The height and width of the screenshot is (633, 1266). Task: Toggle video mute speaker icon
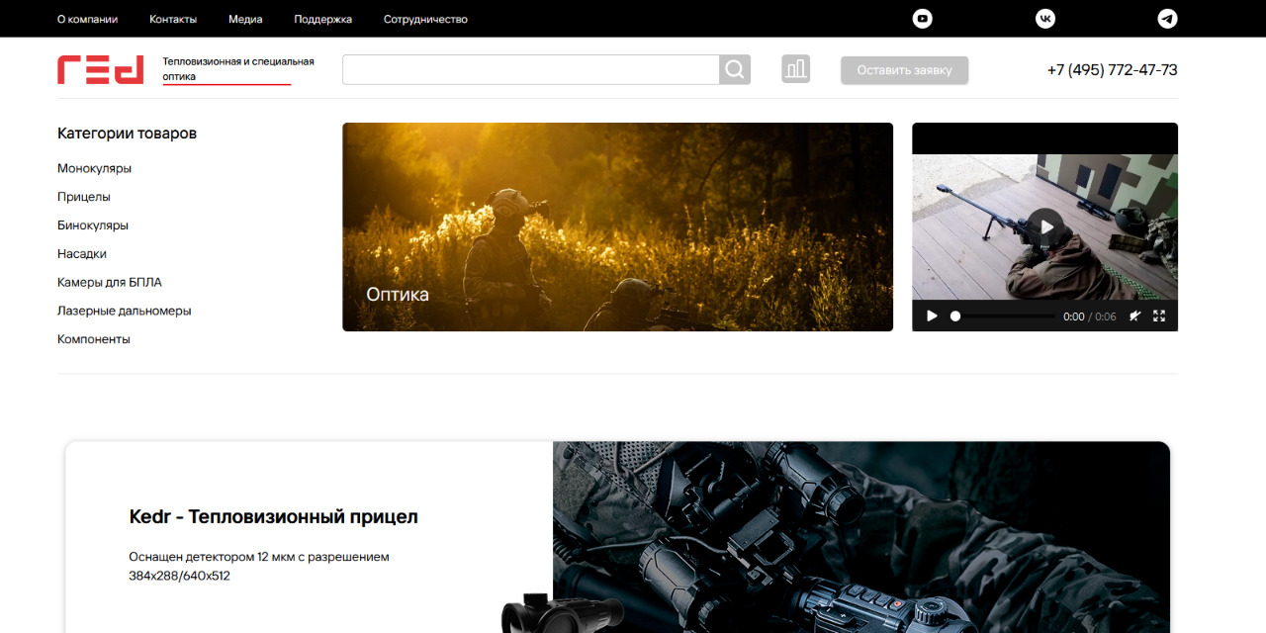[1135, 316]
